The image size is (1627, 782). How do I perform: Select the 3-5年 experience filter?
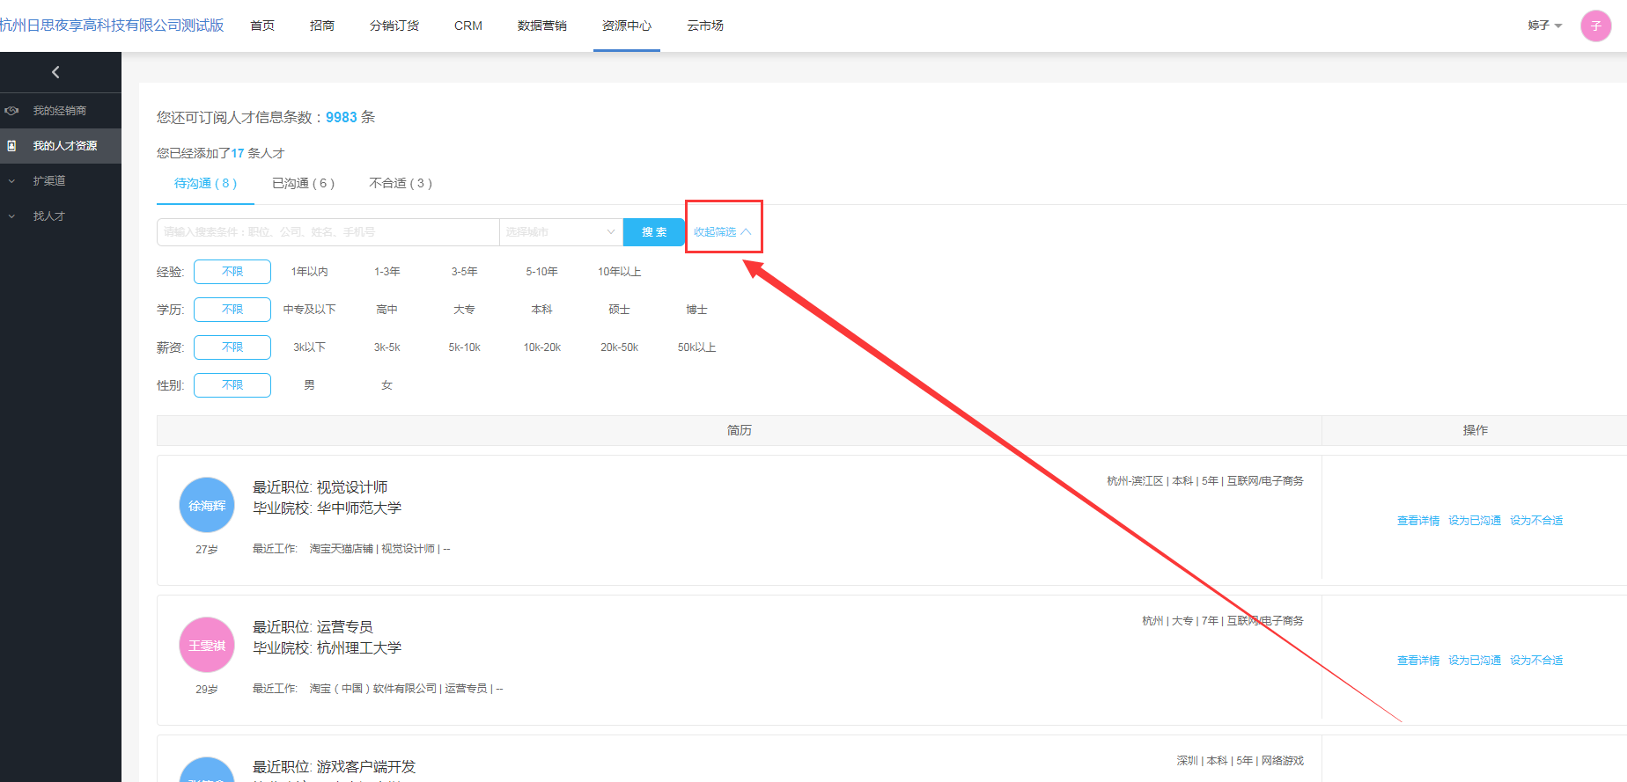(464, 272)
